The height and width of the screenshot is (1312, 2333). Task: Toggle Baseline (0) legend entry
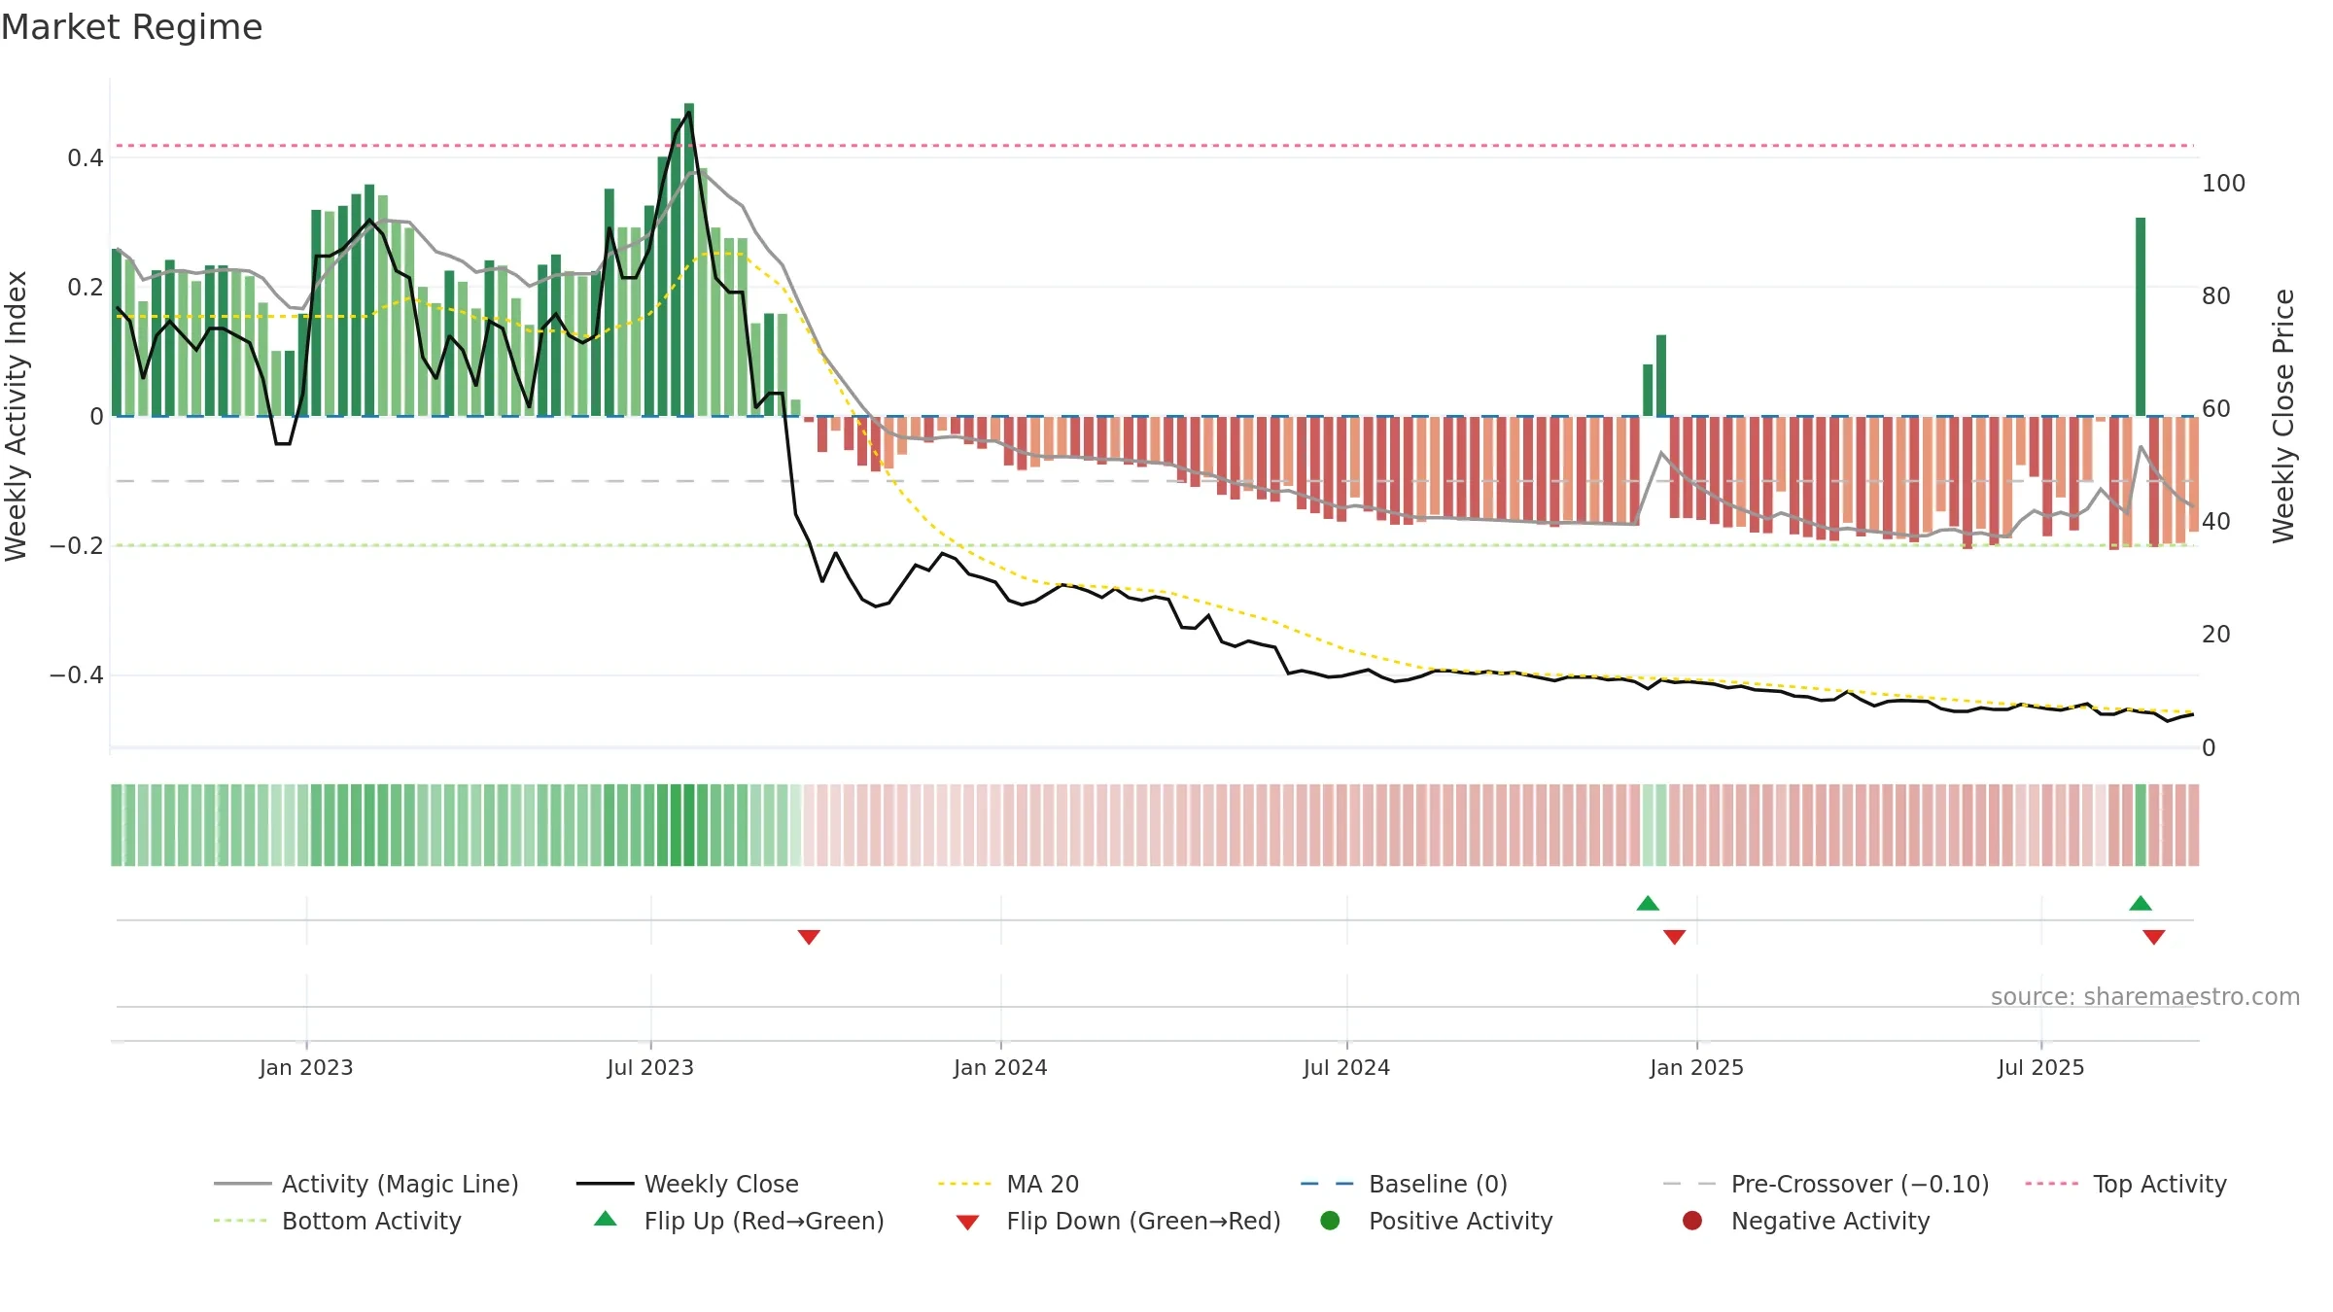click(x=1404, y=1184)
